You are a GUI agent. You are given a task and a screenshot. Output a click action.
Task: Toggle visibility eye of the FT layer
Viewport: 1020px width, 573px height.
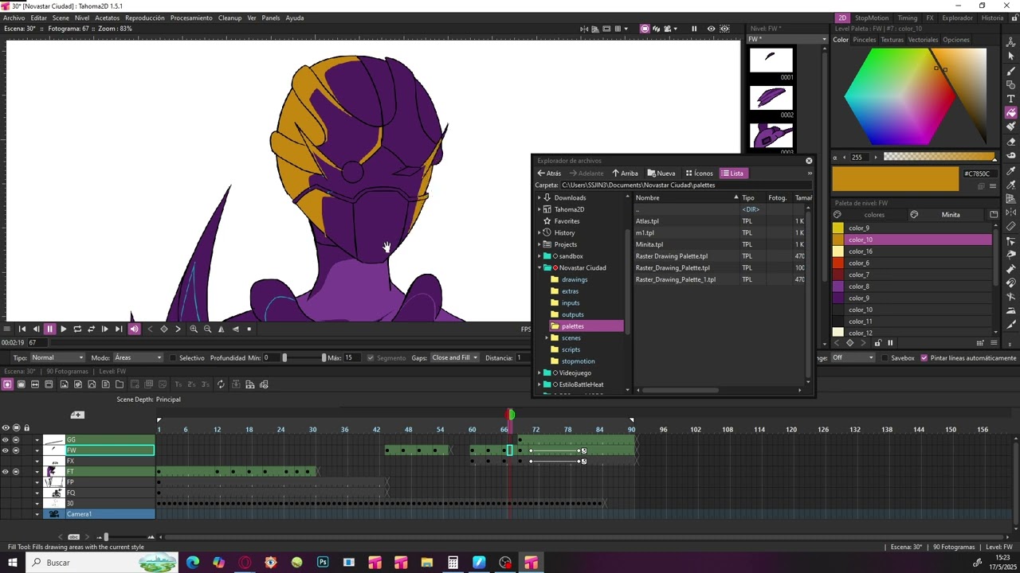(6, 472)
